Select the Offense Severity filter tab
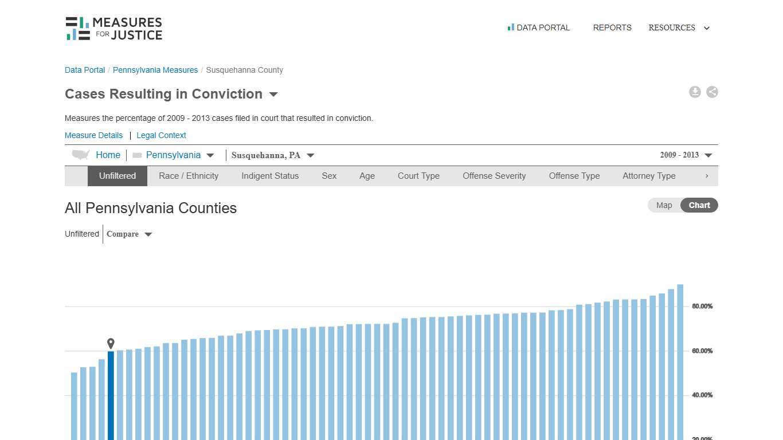The width and height of the screenshot is (783, 440). 494,176
